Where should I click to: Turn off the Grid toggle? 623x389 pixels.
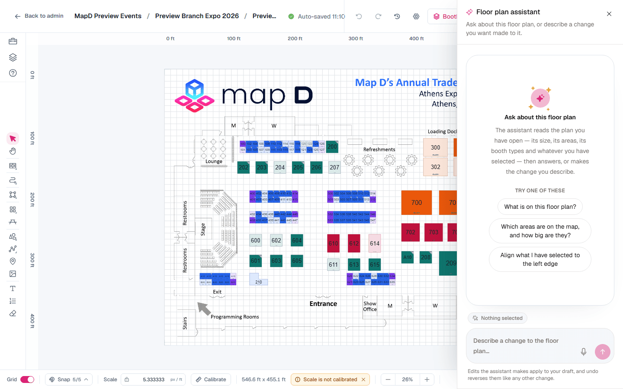(x=27, y=379)
